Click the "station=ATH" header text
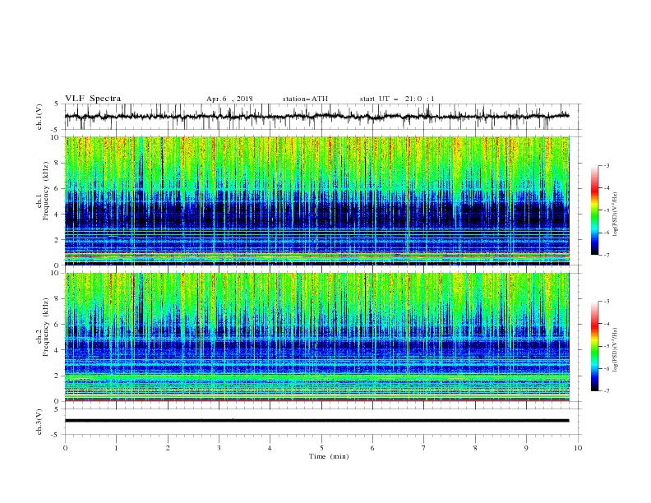This screenshot has width=651, height=503. [x=305, y=99]
